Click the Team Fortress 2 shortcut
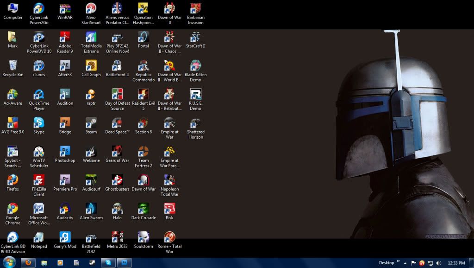Screen dimensions: 474x268 (143, 157)
